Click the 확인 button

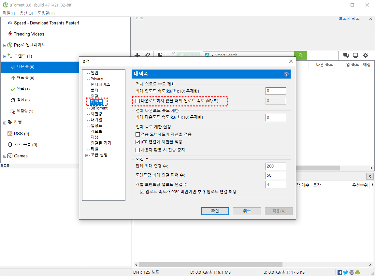point(215,211)
